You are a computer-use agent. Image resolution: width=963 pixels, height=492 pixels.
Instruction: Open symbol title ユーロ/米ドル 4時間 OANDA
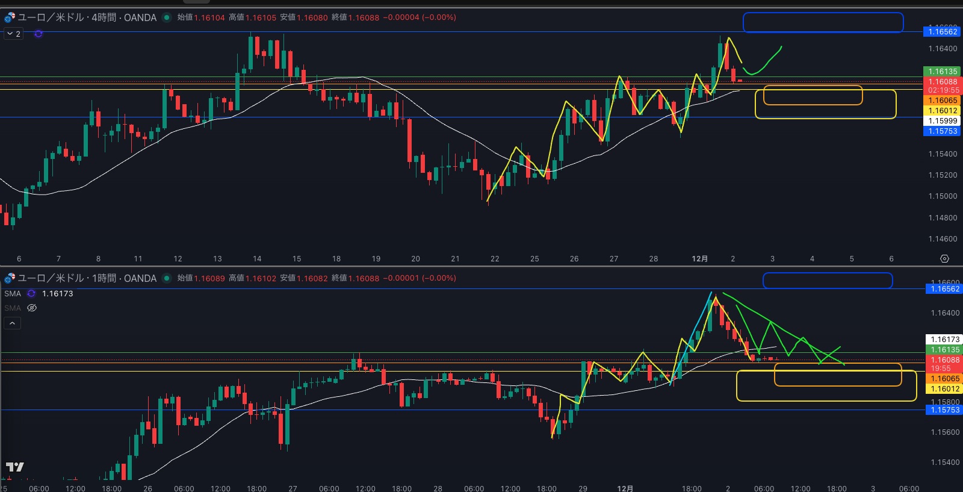(x=87, y=17)
